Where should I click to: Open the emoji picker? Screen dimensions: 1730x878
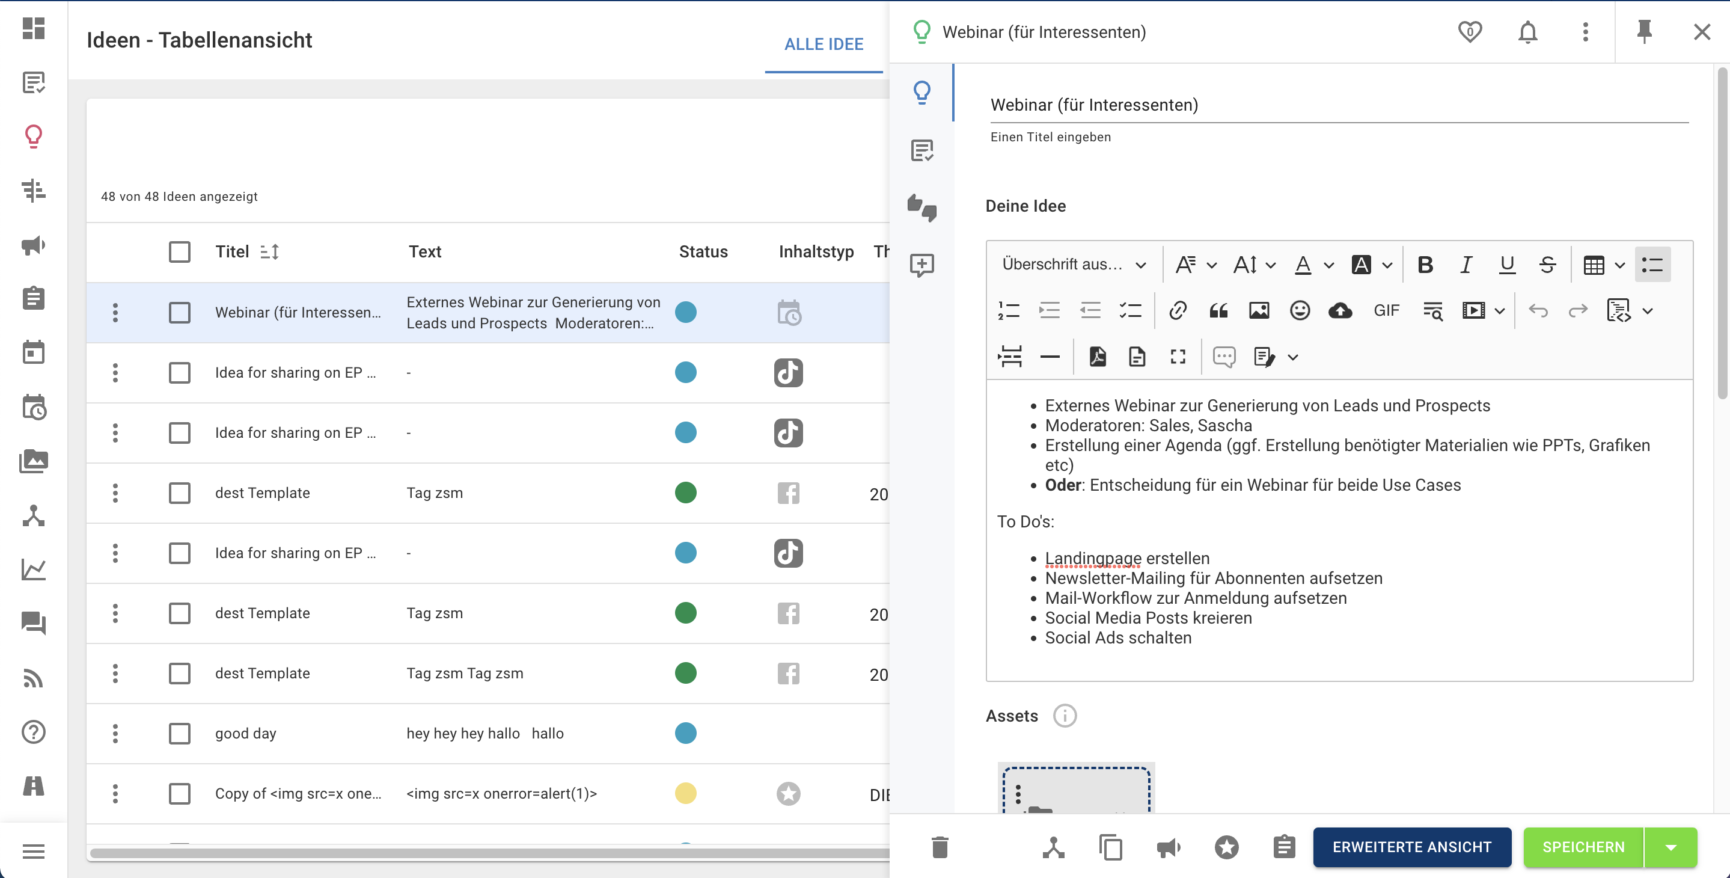pyautogui.click(x=1300, y=310)
